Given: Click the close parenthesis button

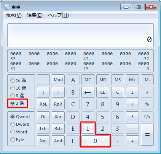Looking at the screenshot, I should tap(58, 92).
